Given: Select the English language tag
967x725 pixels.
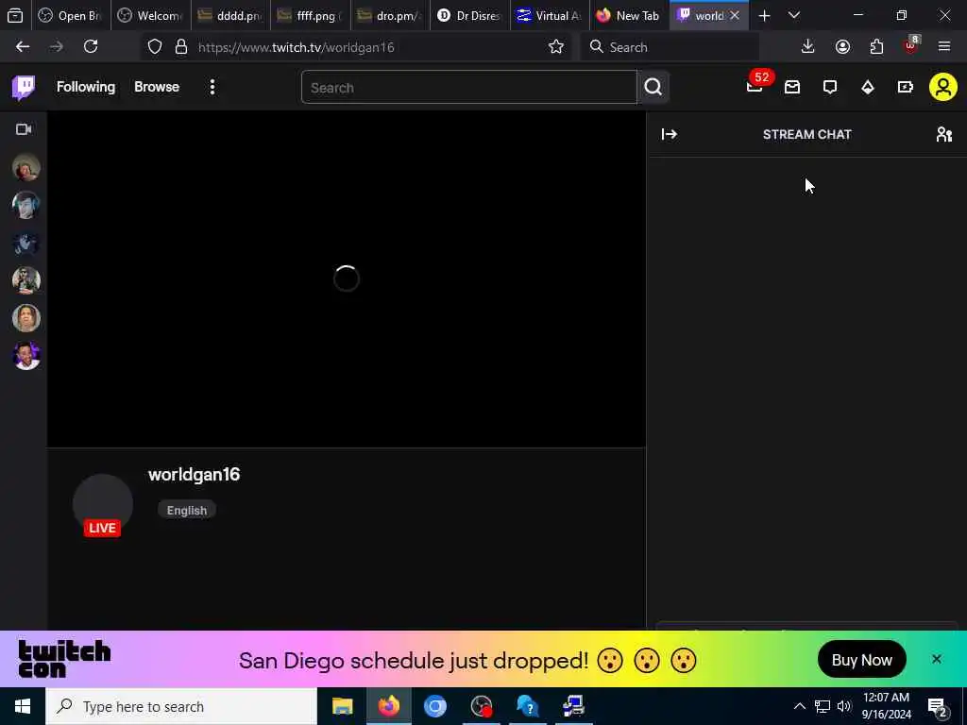Looking at the screenshot, I should [x=187, y=511].
